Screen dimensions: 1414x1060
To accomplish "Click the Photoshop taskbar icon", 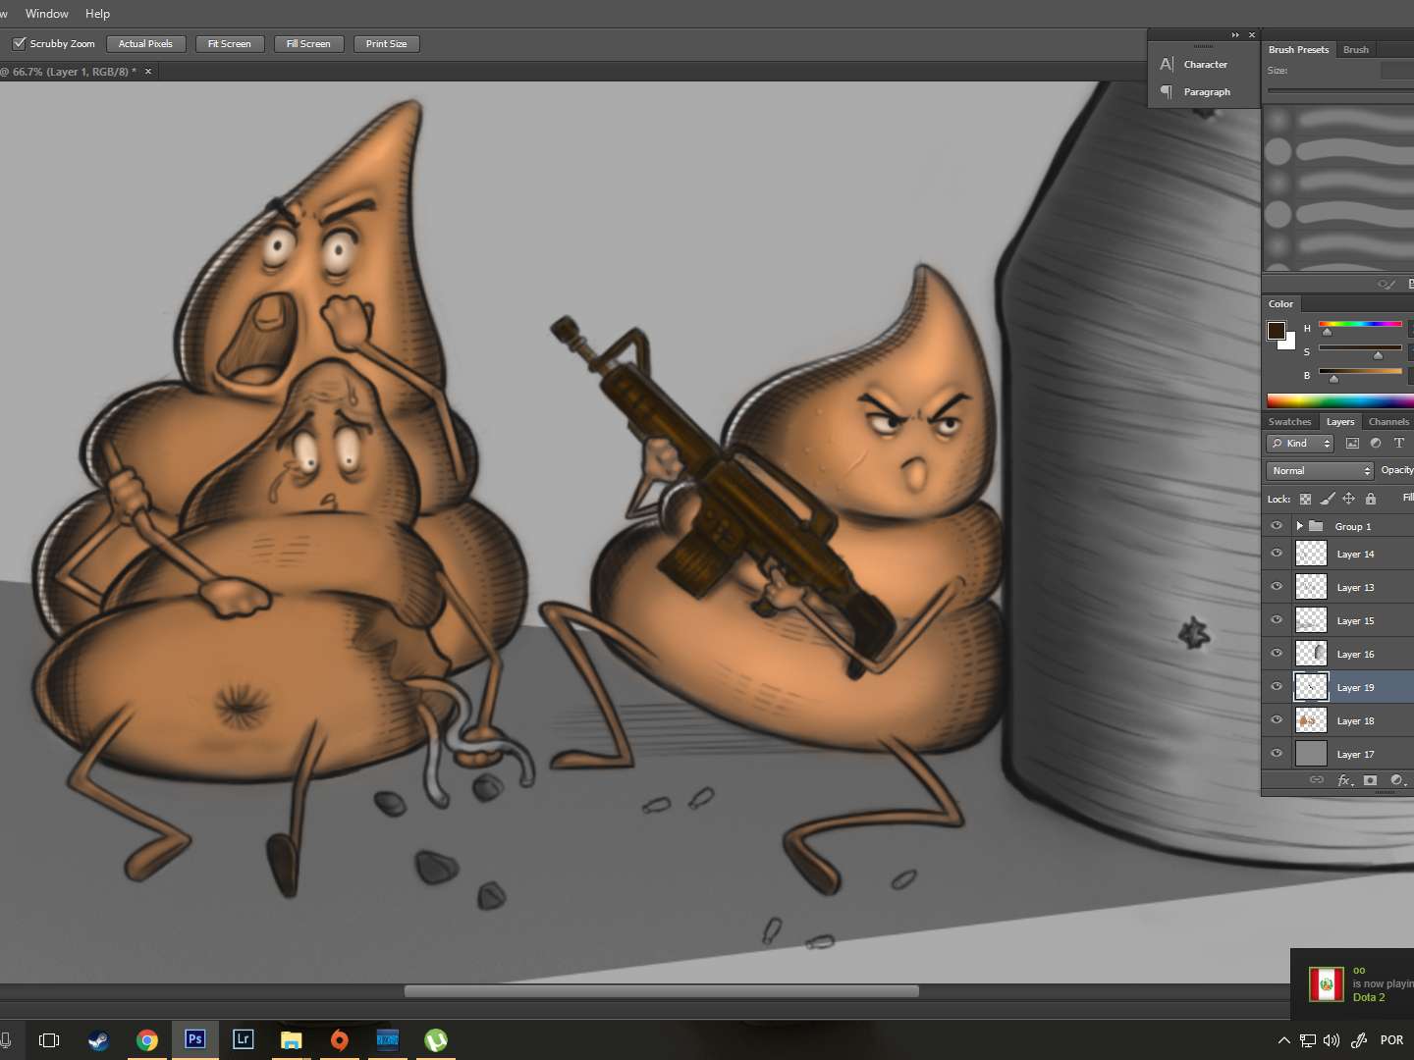I will pos(195,1039).
